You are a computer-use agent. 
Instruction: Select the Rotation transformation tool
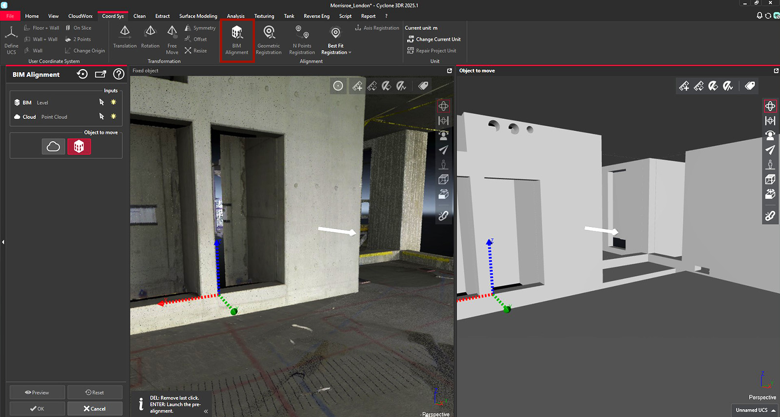point(150,37)
